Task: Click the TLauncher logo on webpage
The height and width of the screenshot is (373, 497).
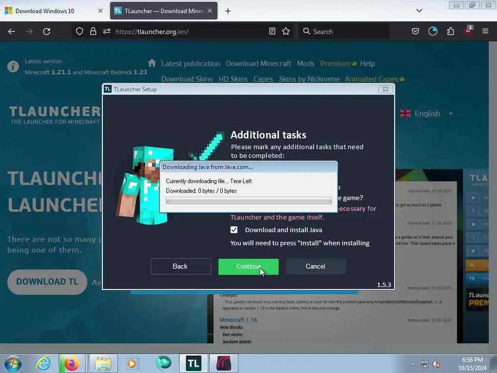Action: coord(55,115)
